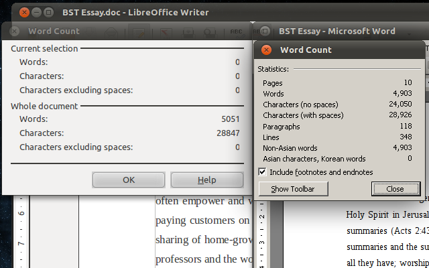Click 'Holy Spirit in' text in Word document
This screenshot has height=268, width=429.
pyautogui.click(x=373, y=214)
